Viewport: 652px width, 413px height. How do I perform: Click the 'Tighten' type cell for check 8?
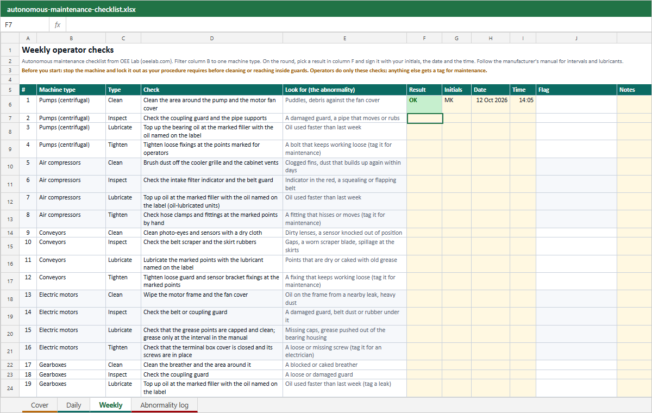(123, 219)
